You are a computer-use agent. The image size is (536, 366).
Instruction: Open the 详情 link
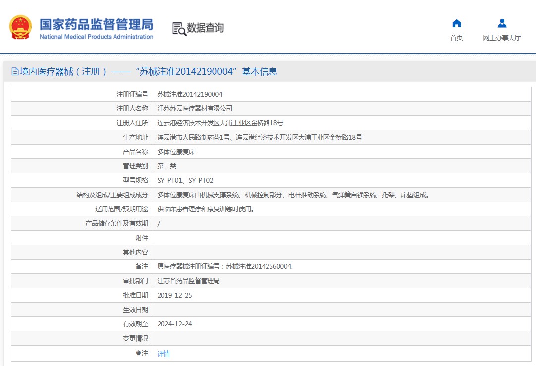[163, 353]
